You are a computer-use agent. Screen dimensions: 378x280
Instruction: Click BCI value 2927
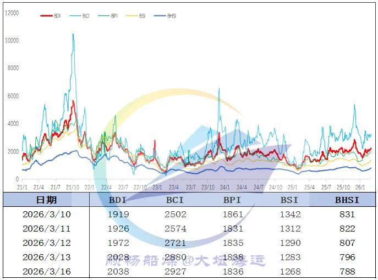click(176, 272)
